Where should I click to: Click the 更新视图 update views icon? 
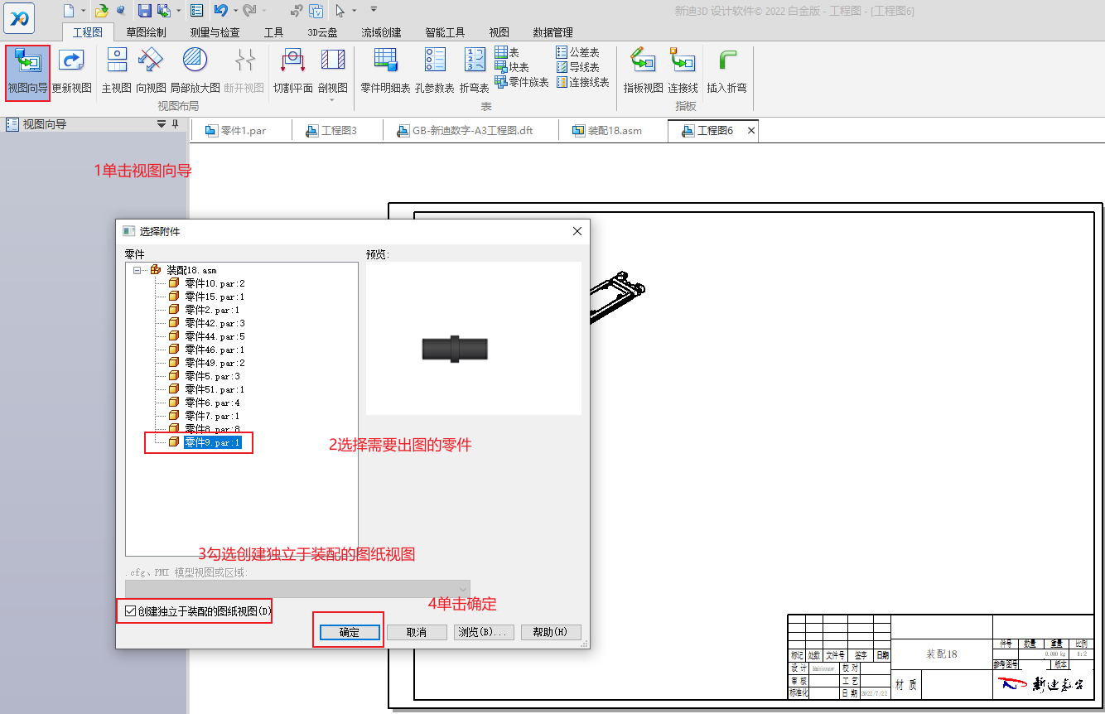point(72,62)
